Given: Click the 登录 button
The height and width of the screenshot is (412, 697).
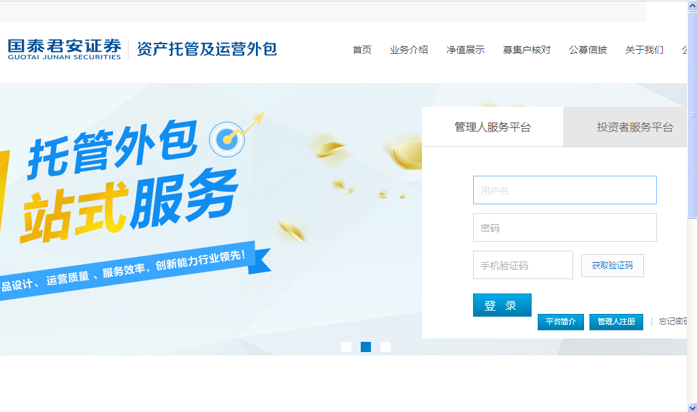Looking at the screenshot, I should [502, 305].
